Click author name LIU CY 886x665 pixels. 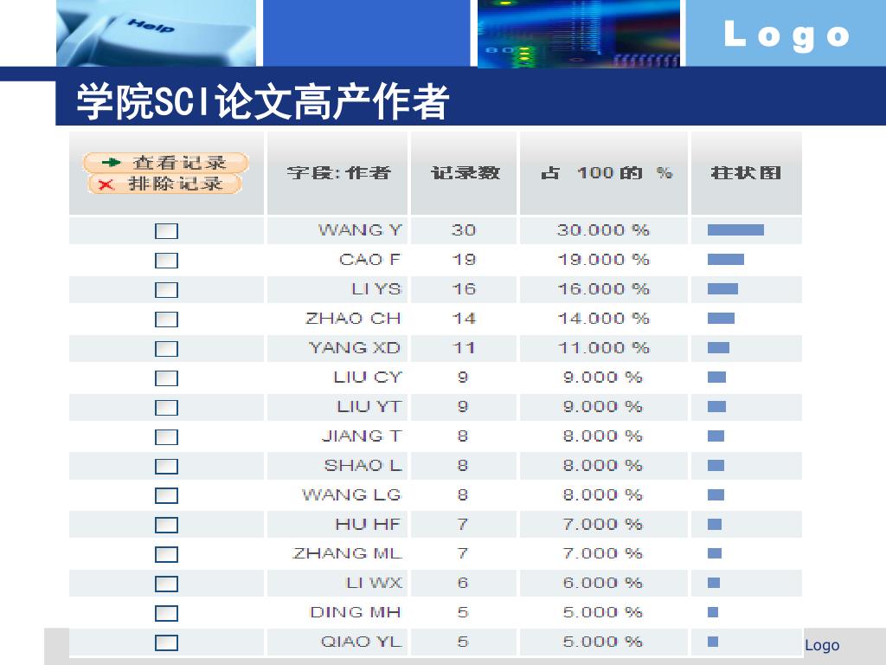[367, 377]
